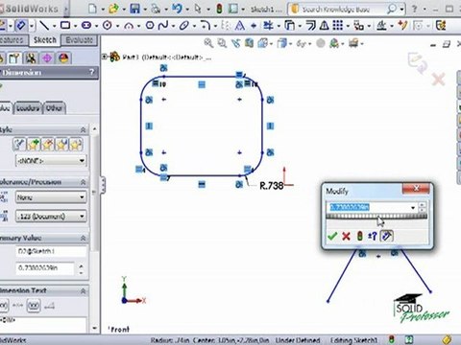Accept value with green check in Modify
The width and height of the screenshot is (461, 345).
click(x=332, y=236)
